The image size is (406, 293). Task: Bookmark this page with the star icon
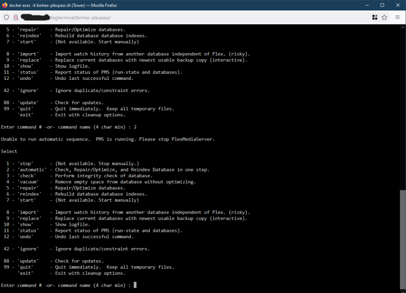coord(384,17)
